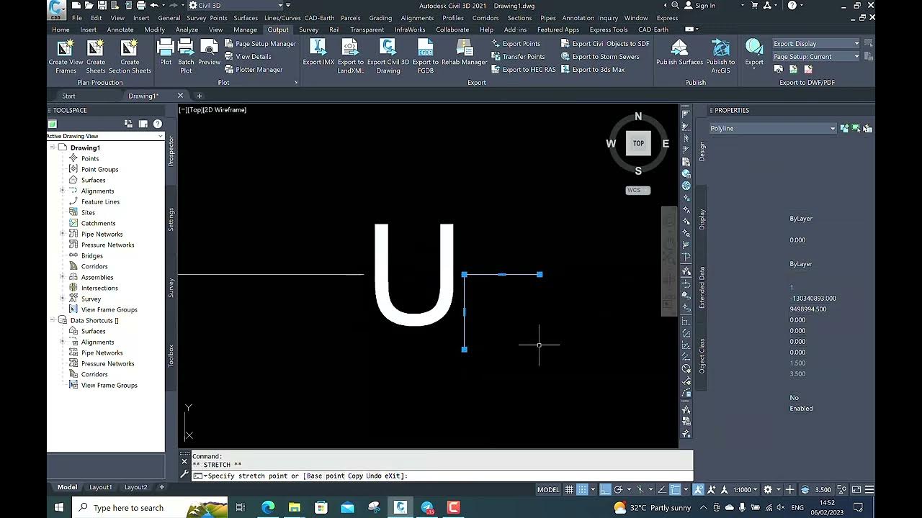Expand Alignments node under Drawing1
The image size is (922, 518).
(62, 191)
